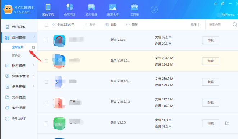
Task: Check the V10.1.1 app row checkbox
Action: click(46, 61)
